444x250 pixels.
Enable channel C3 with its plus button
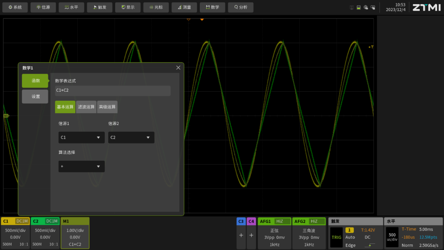point(241,235)
